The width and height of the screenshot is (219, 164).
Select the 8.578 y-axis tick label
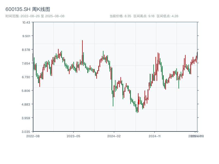click(26, 49)
